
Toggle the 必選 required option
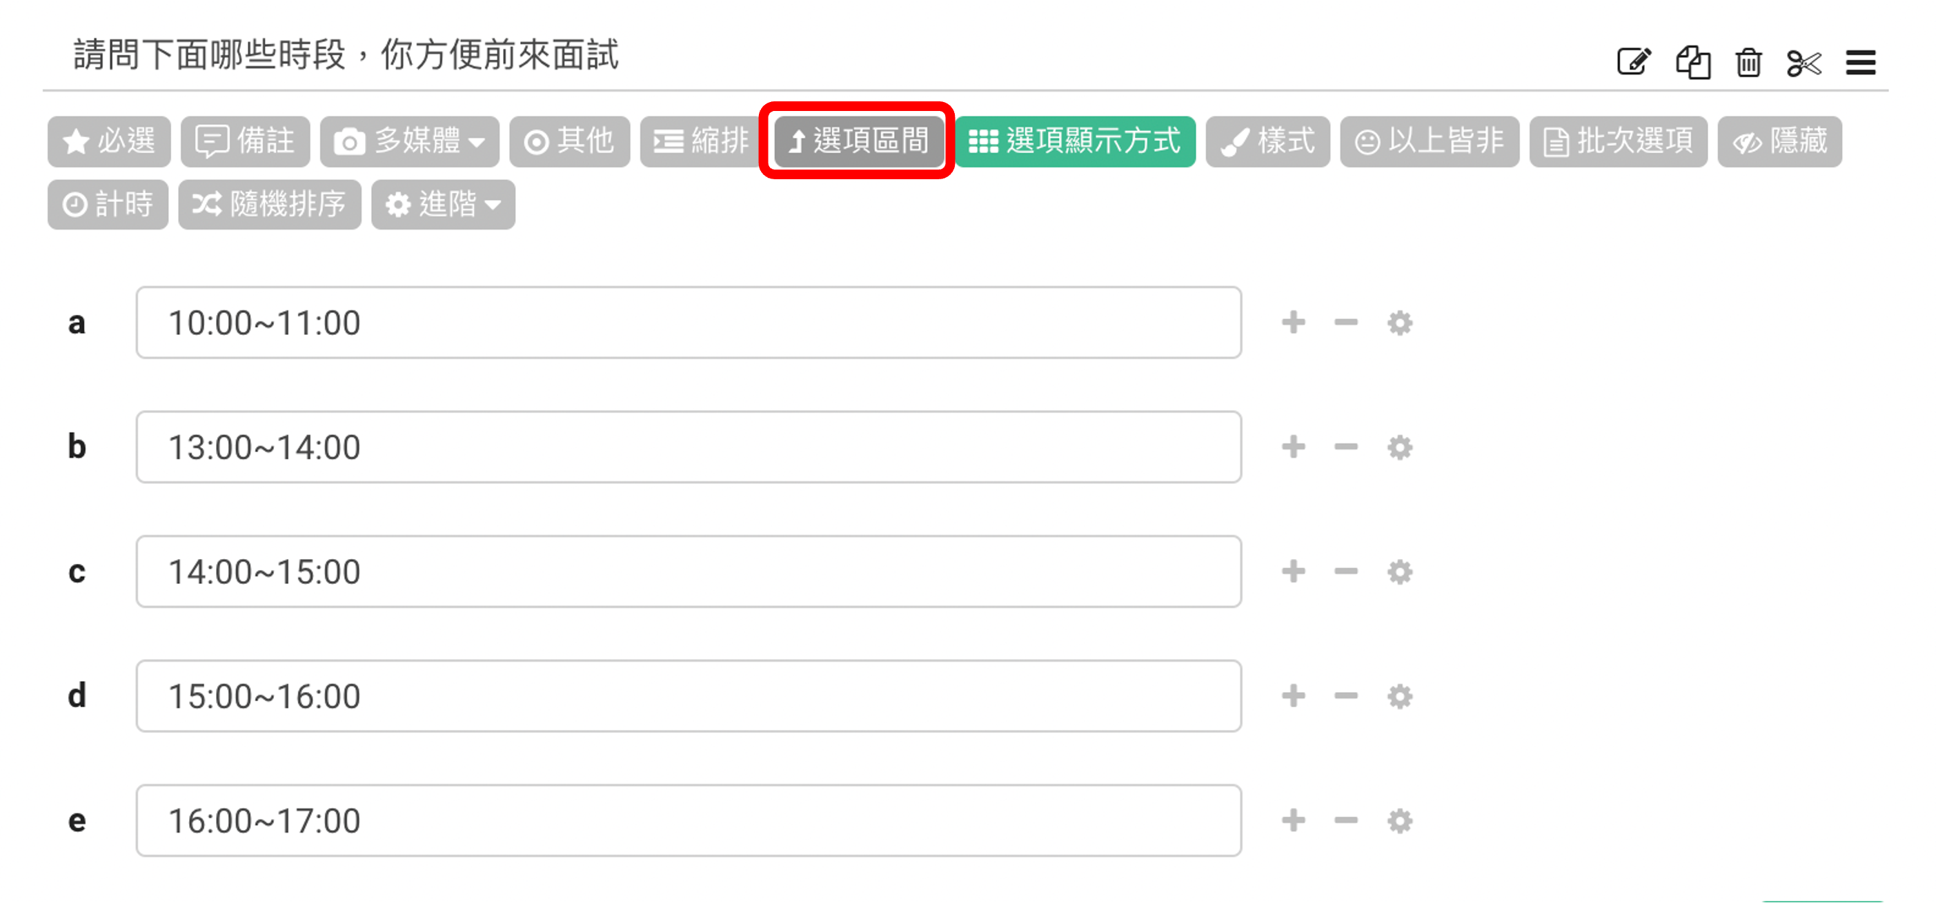coord(109,141)
